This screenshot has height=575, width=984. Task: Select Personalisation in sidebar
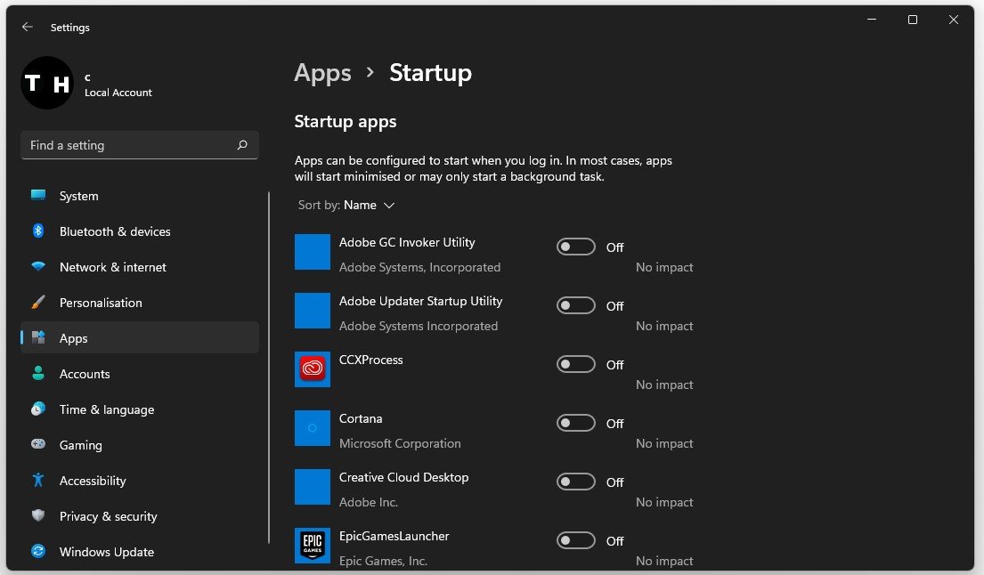click(x=140, y=303)
